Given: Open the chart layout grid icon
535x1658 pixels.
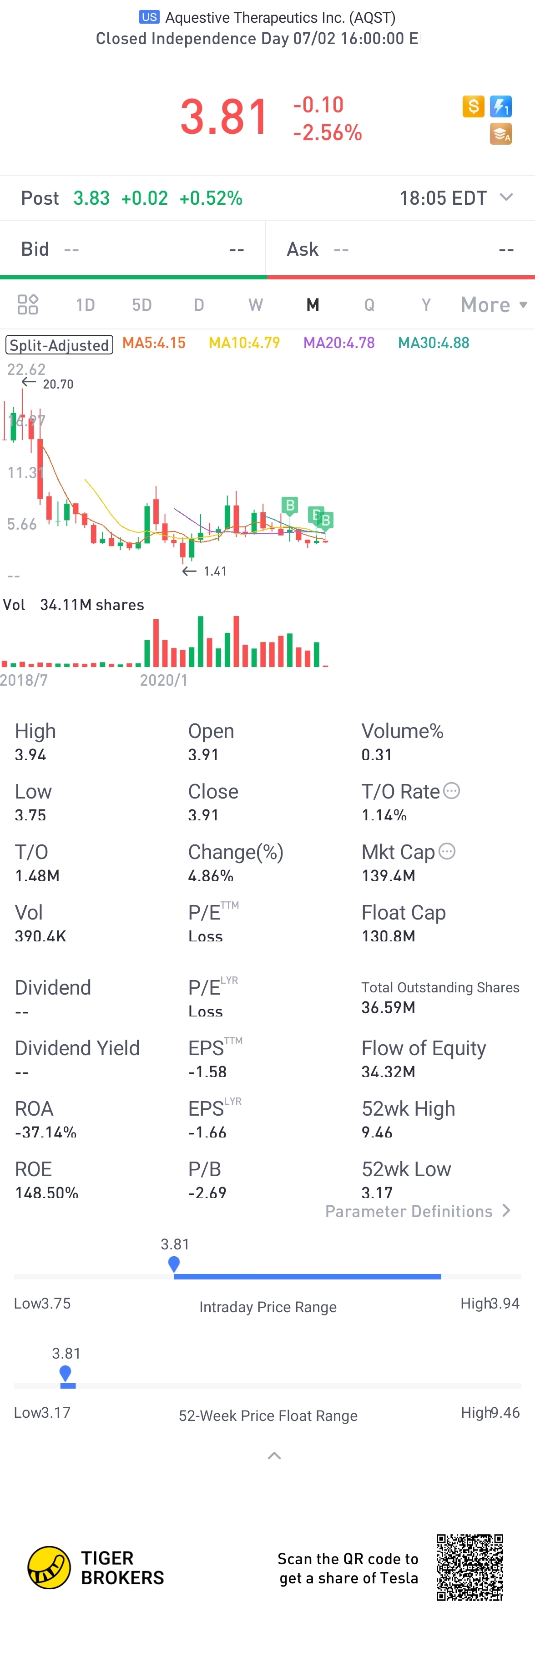Looking at the screenshot, I should 28,304.
